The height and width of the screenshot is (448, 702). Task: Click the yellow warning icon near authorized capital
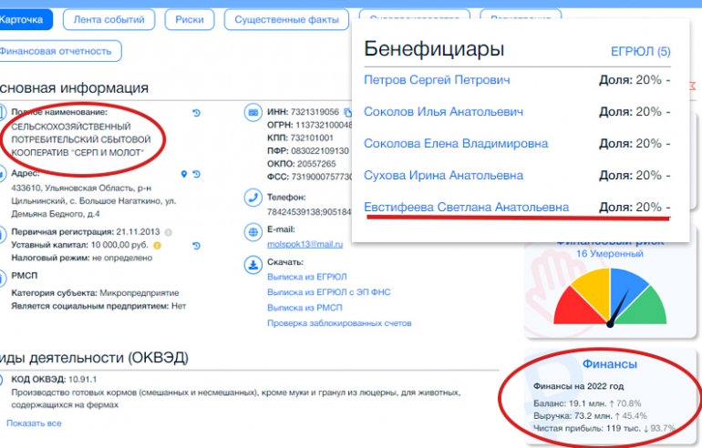click(x=157, y=245)
